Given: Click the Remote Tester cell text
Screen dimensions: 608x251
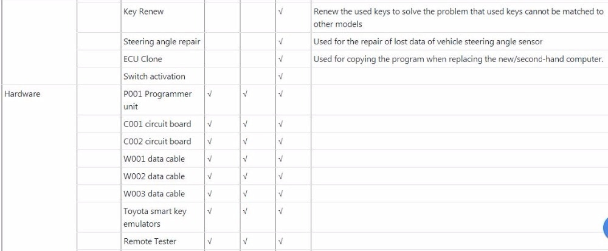Looking at the screenshot, I should [150, 241].
